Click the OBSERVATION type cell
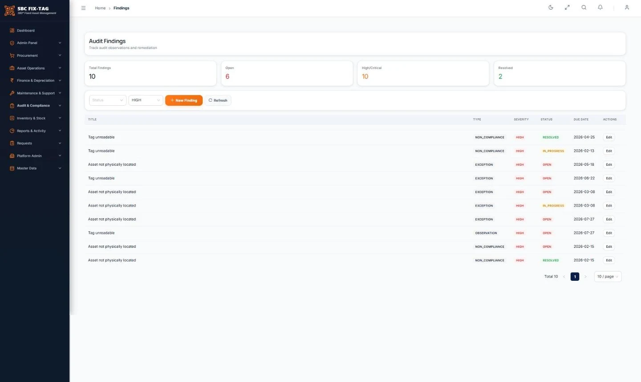Image resolution: width=641 pixels, height=382 pixels. 486,233
